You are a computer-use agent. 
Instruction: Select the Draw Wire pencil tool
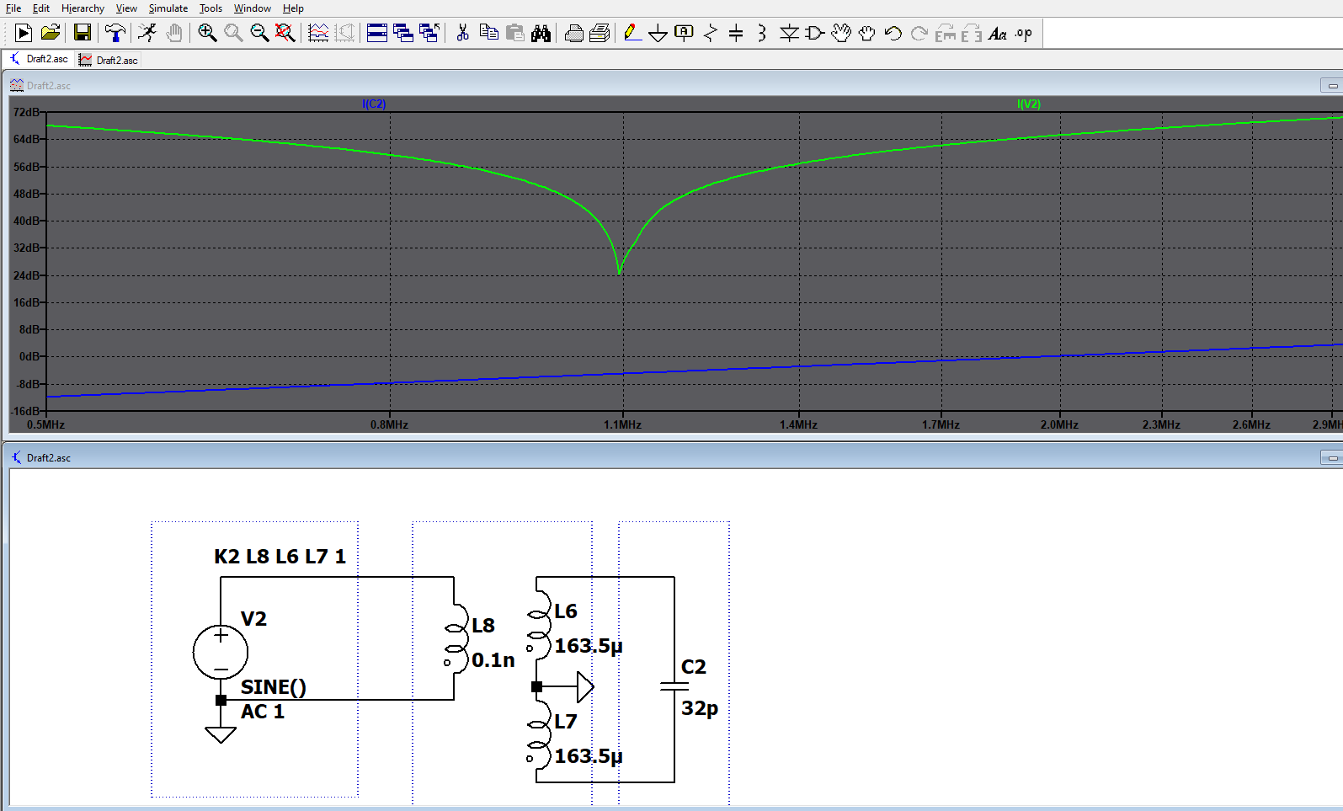632,33
